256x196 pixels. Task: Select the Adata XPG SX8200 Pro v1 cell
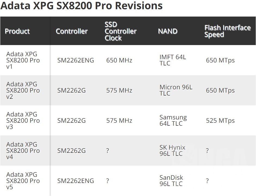tap(23, 60)
